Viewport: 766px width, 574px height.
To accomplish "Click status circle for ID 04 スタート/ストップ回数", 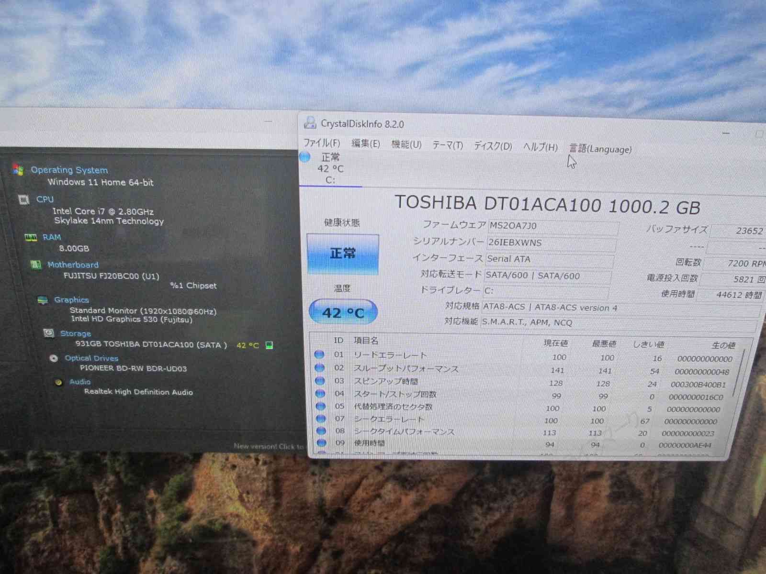I will 320,394.
